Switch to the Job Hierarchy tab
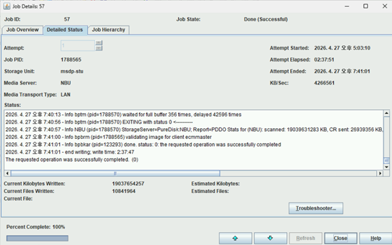 108,30
